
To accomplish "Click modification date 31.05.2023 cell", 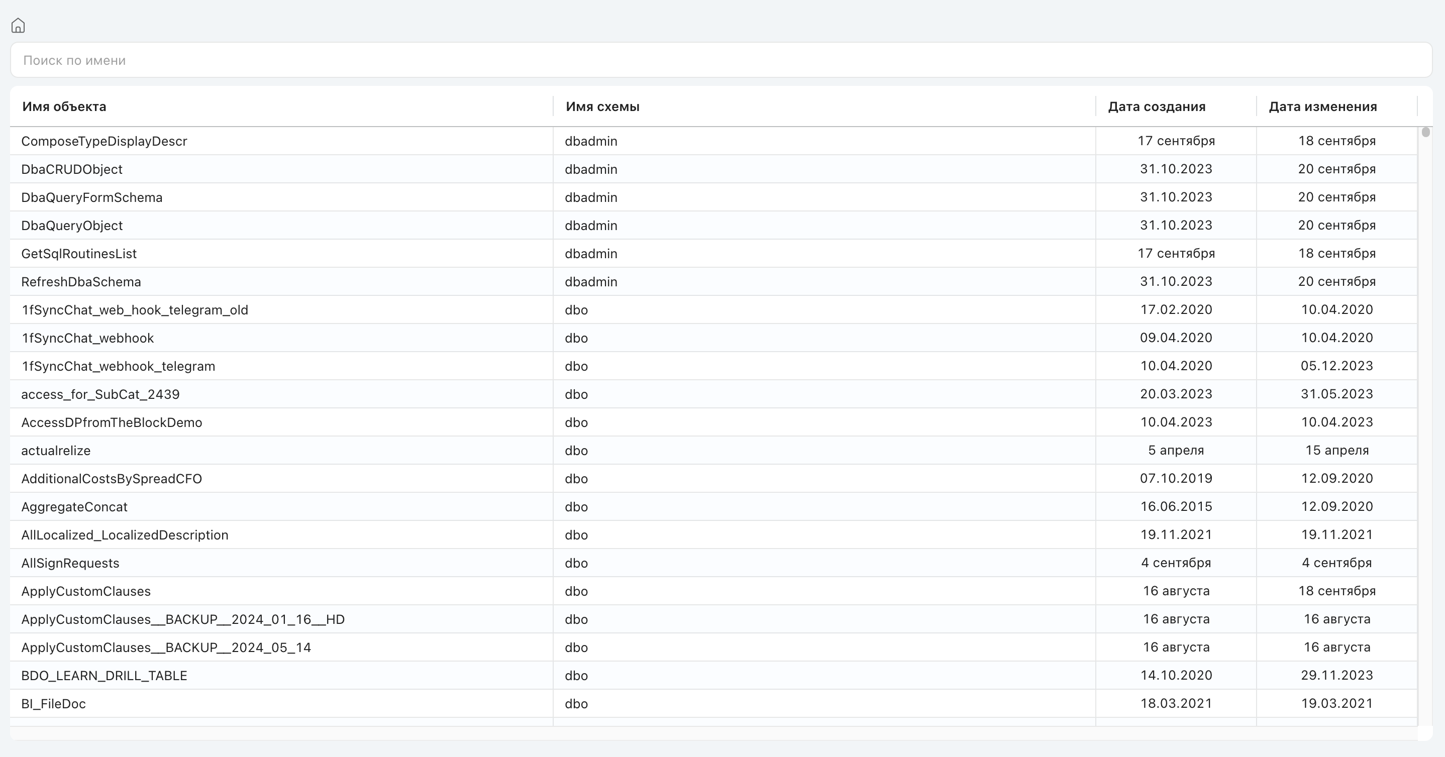I will pos(1337,394).
